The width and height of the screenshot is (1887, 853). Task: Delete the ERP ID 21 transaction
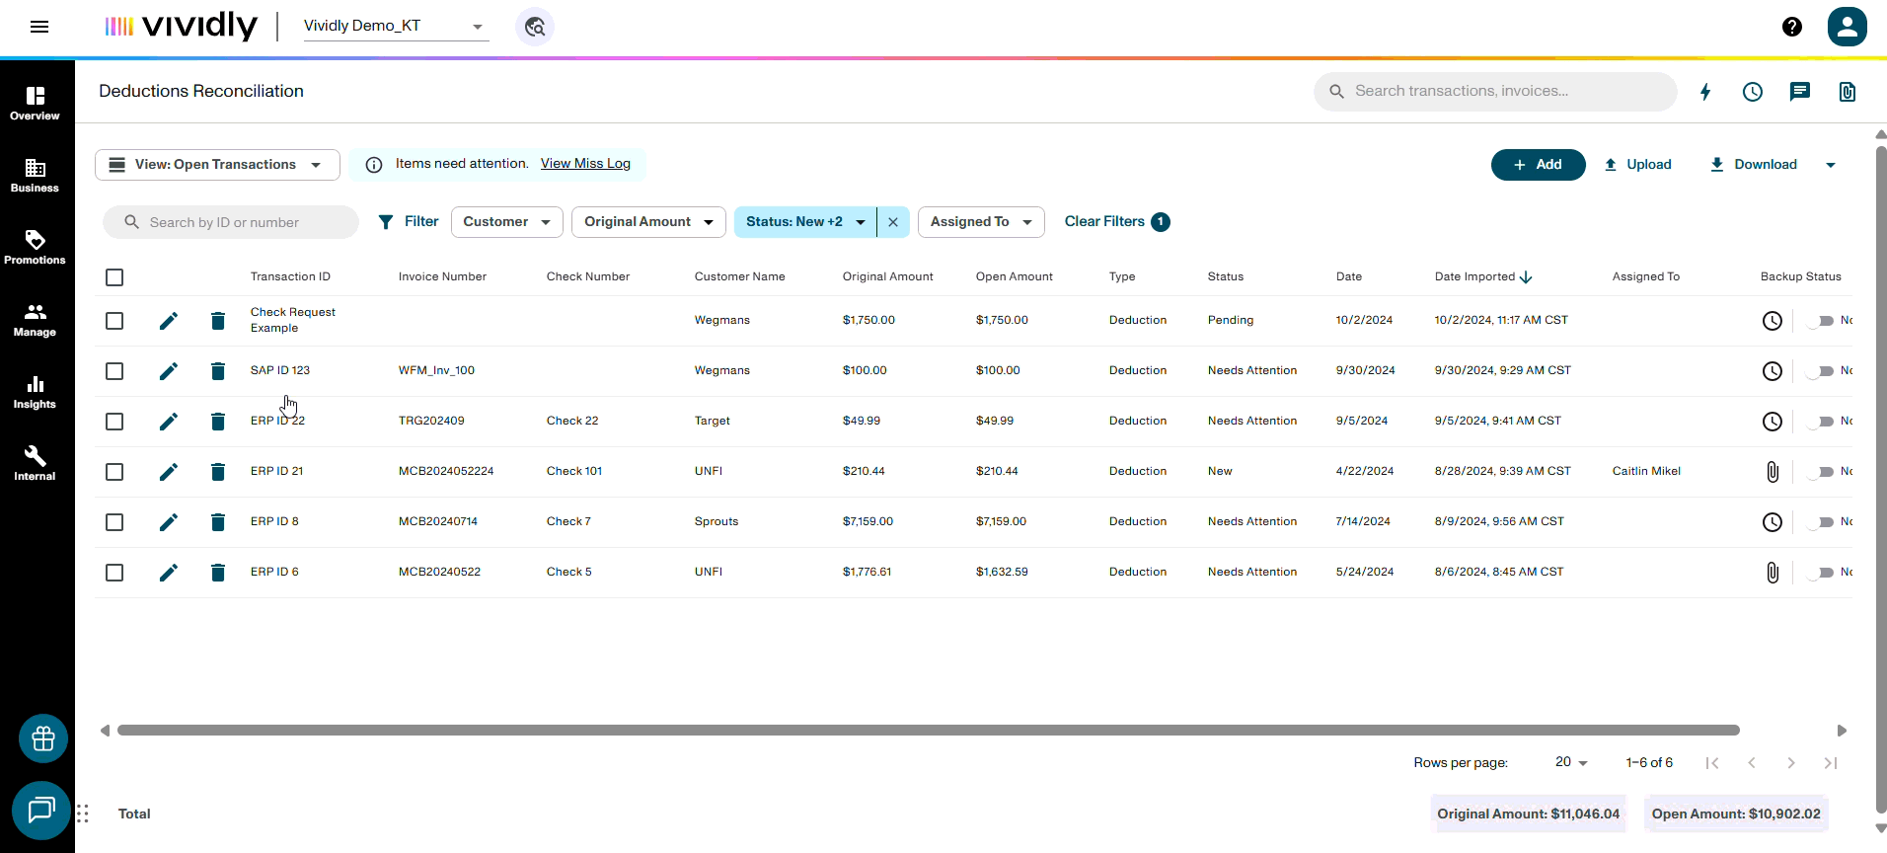[x=218, y=472]
